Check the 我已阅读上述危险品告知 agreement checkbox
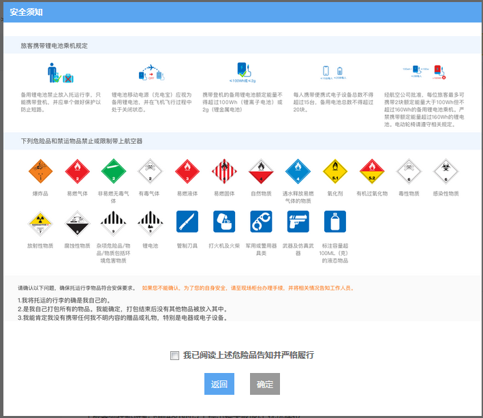The image size is (483, 418). pos(175,355)
